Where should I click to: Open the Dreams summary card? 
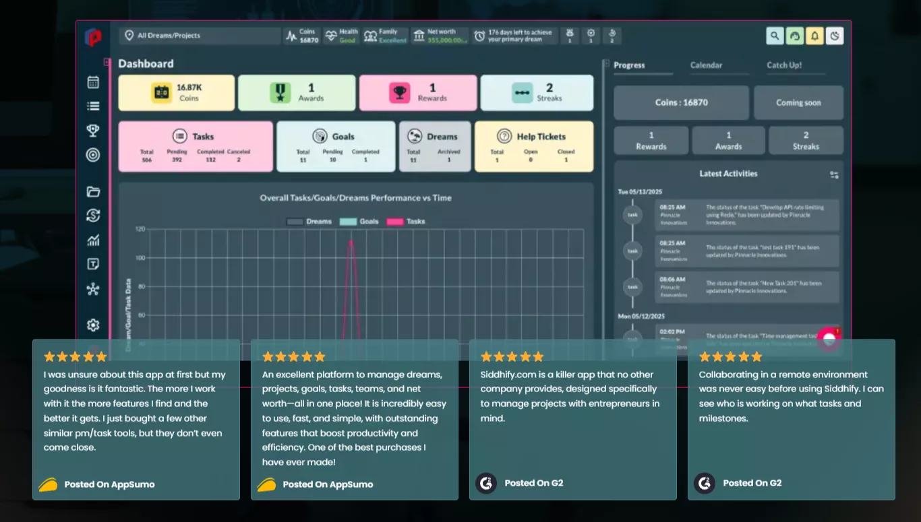tap(435, 147)
